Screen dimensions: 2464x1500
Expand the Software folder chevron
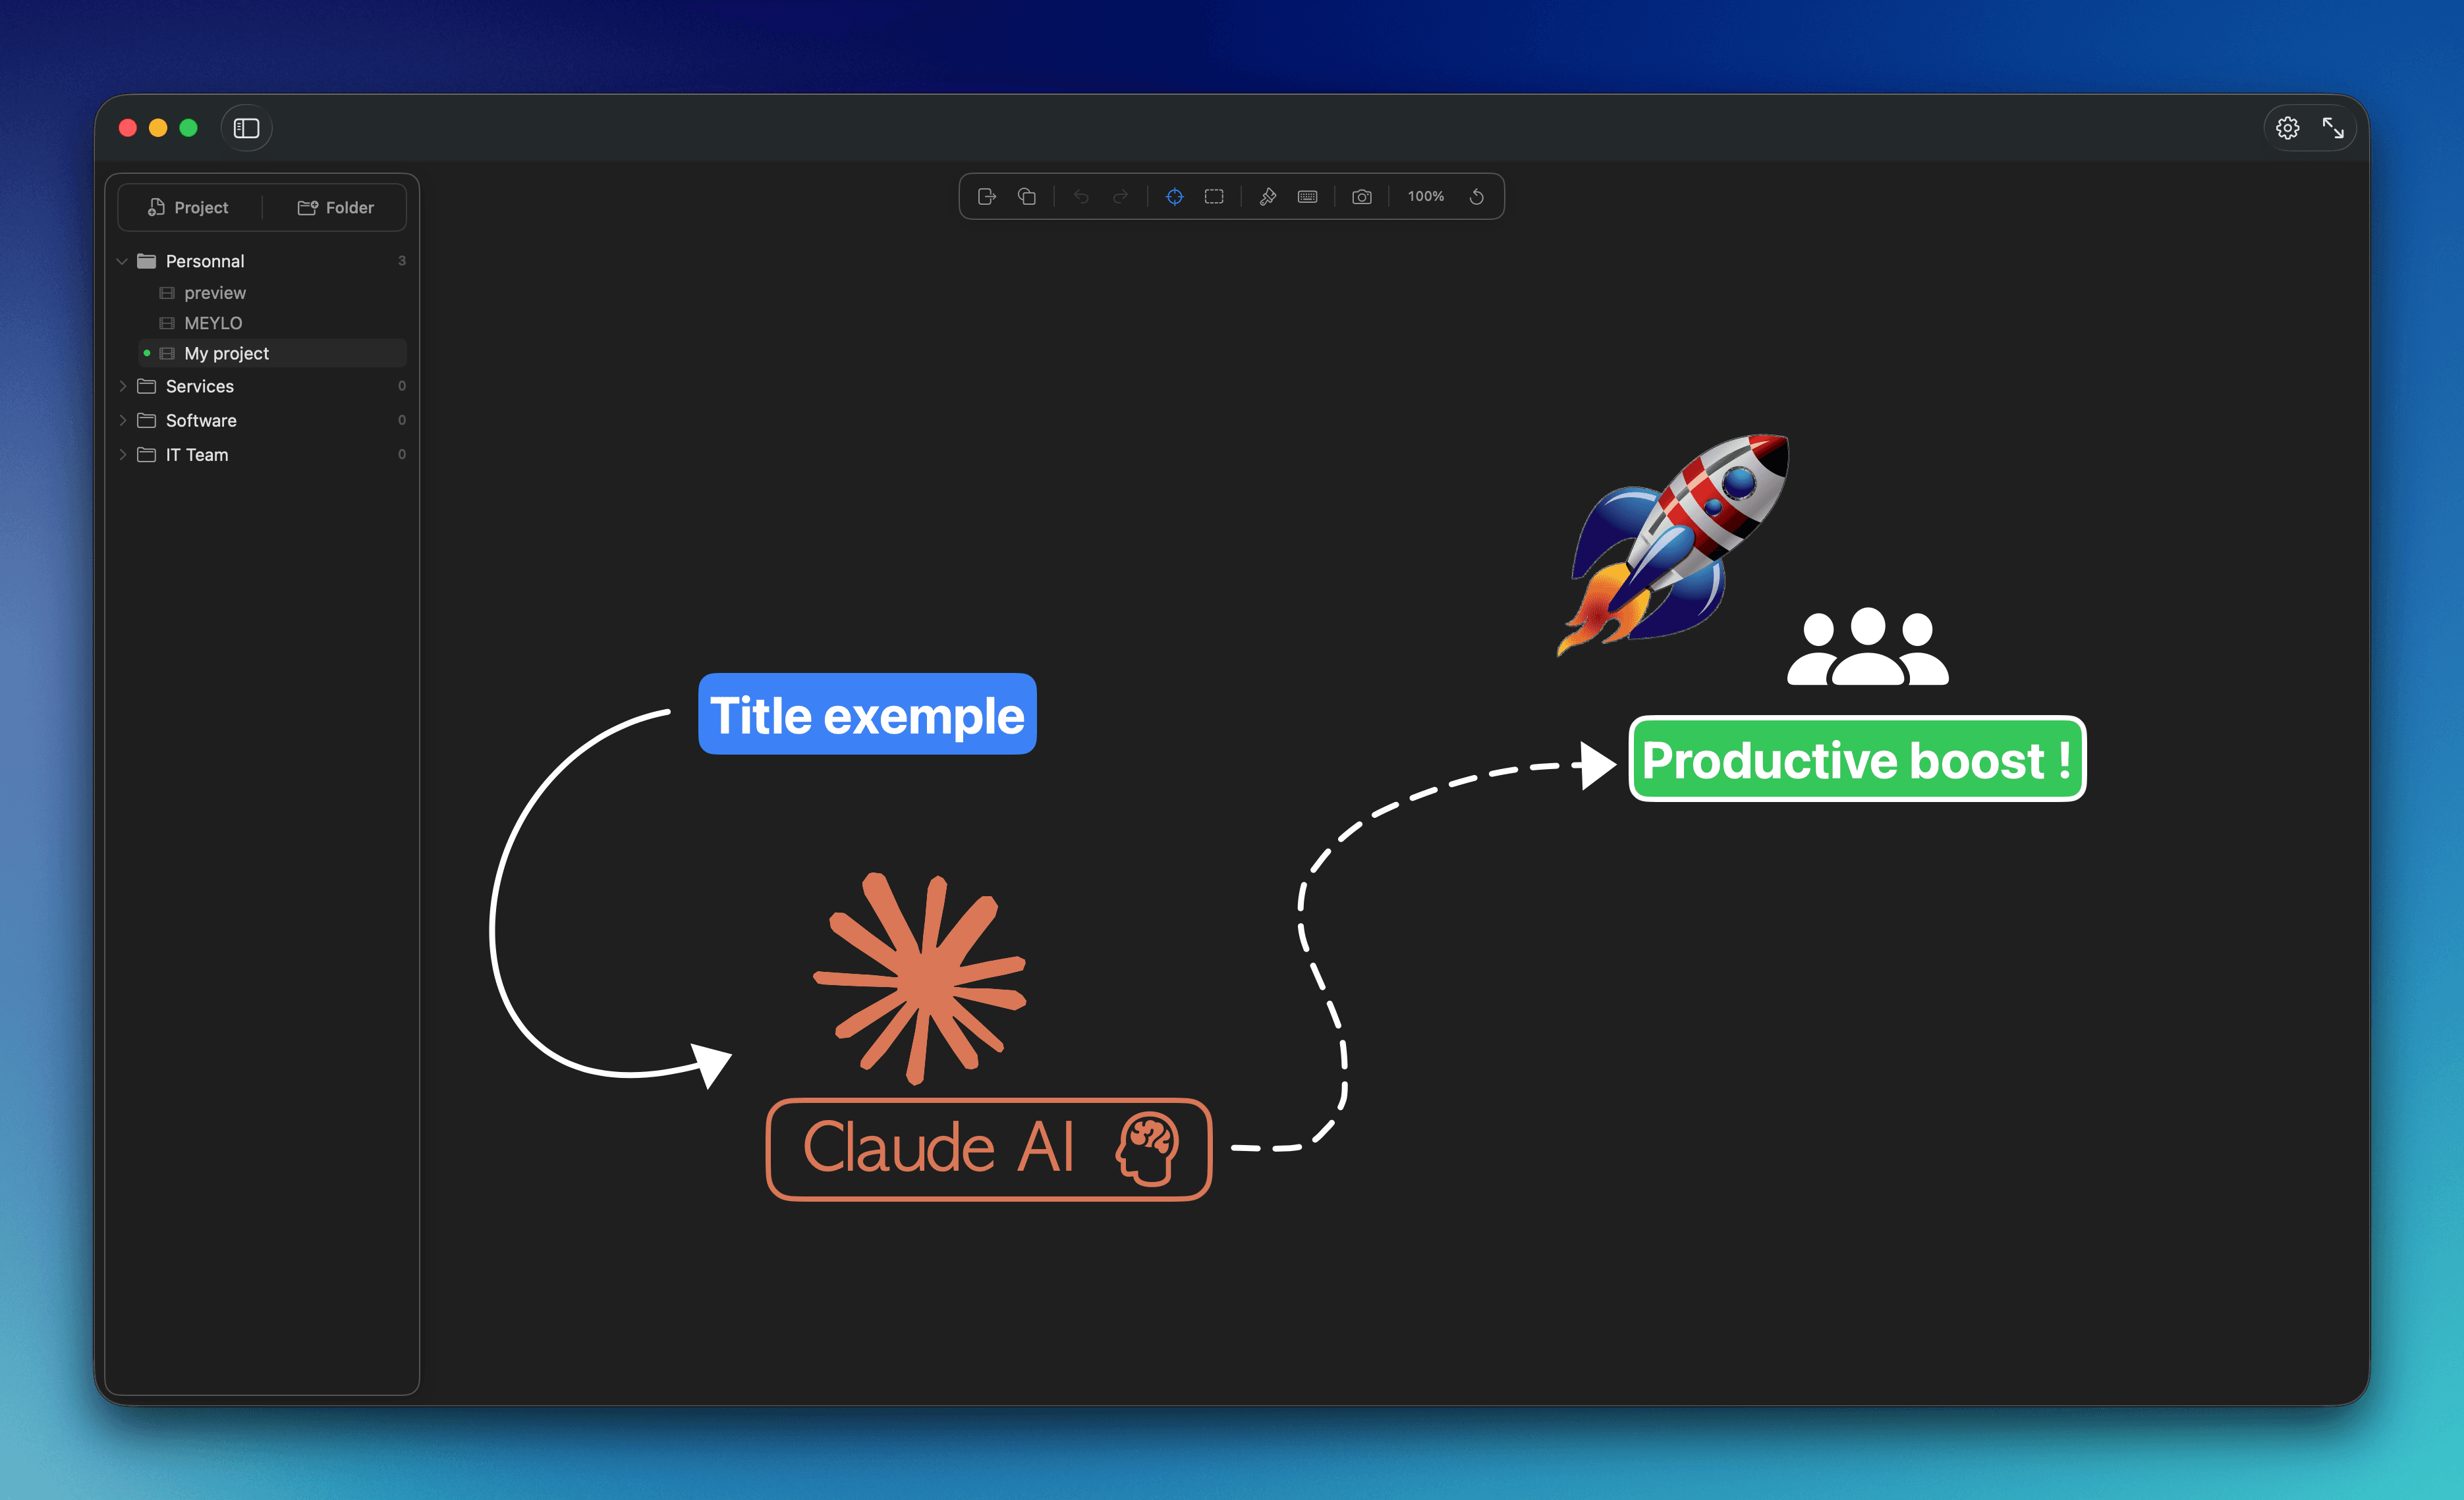pos(122,419)
